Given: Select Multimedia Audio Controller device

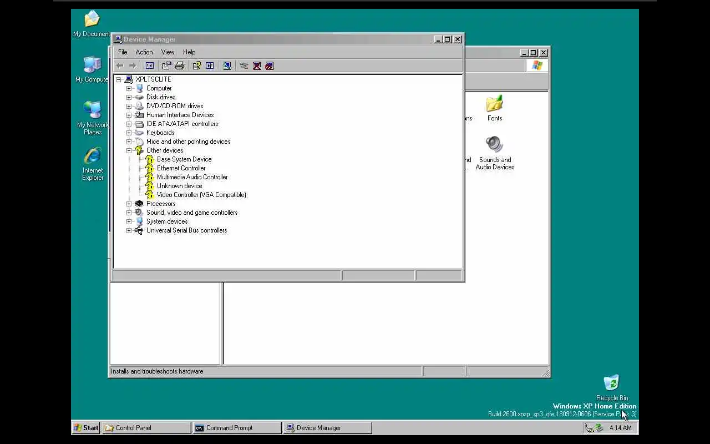Looking at the screenshot, I should (x=192, y=177).
